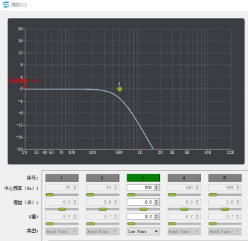Open band 1 Band Pass type dropdown
This screenshot has height=241, width=248.
pyautogui.click(x=62, y=231)
